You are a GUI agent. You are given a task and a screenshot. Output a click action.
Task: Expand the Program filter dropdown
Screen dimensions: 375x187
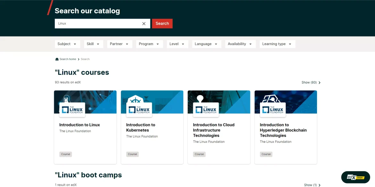[149, 44]
